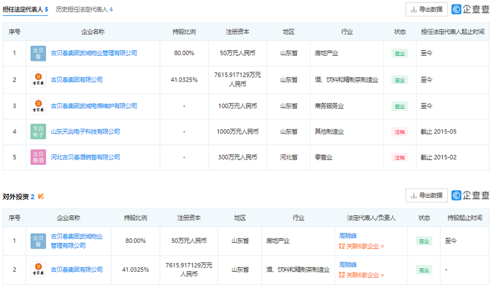Click 导出数据 button above legal representative table
This screenshot has width=492, height=287.
click(426, 9)
